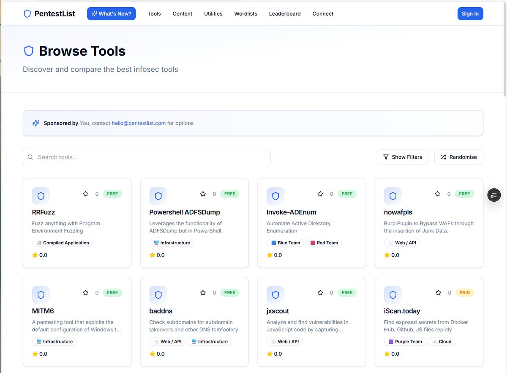Open the Utilities menu
This screenshot has height=373, width=507.
click(x=213, y=14)
